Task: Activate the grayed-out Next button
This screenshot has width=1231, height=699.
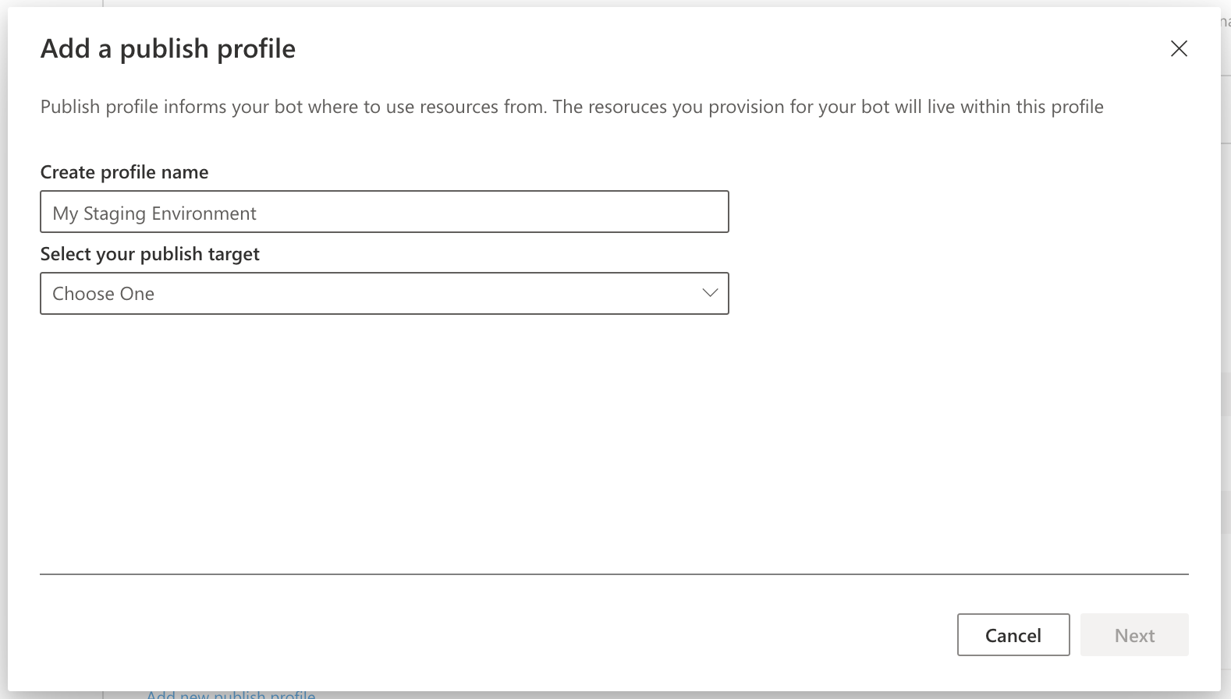Action: click(1134, 635)
